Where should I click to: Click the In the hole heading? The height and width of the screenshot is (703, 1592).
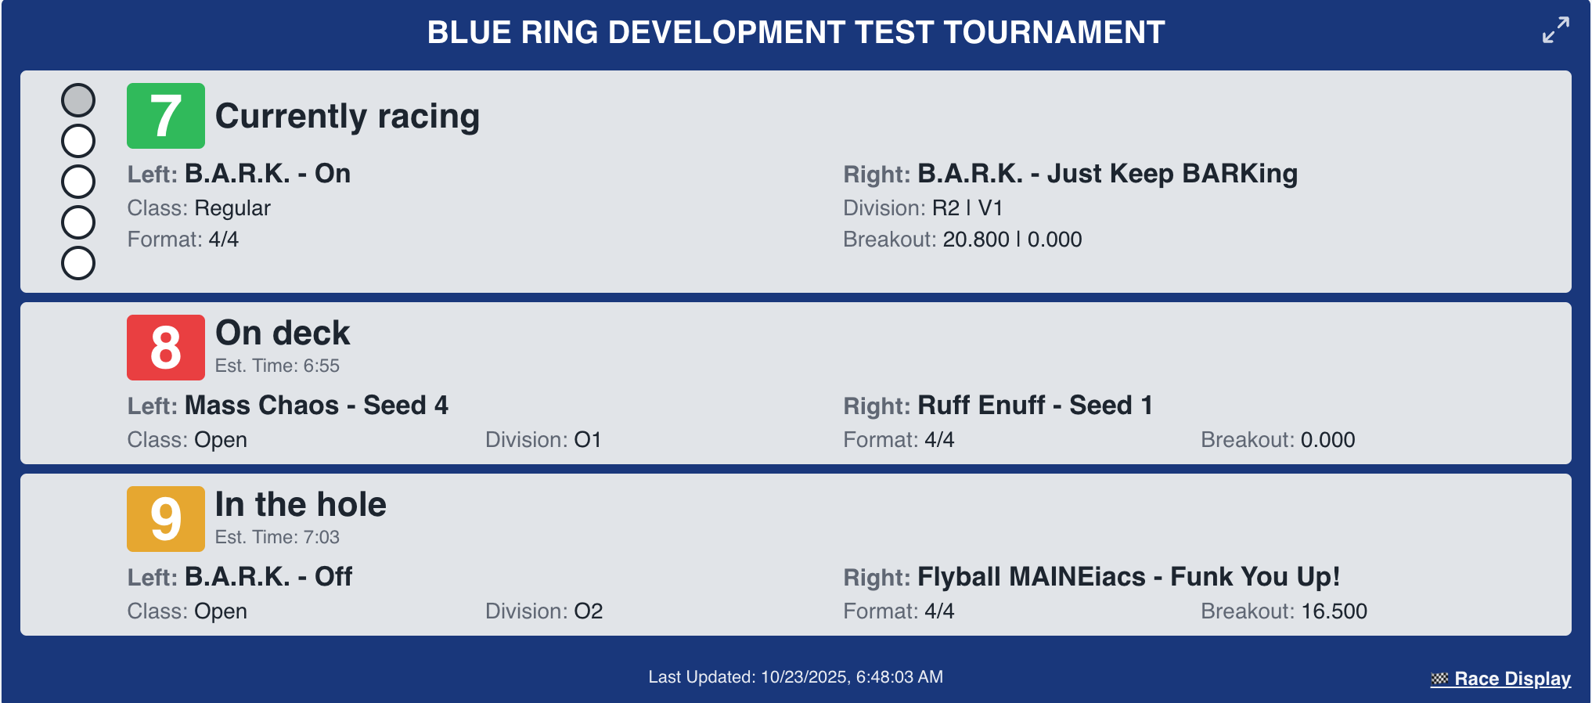pyautogui.click(x=301, y=504)
